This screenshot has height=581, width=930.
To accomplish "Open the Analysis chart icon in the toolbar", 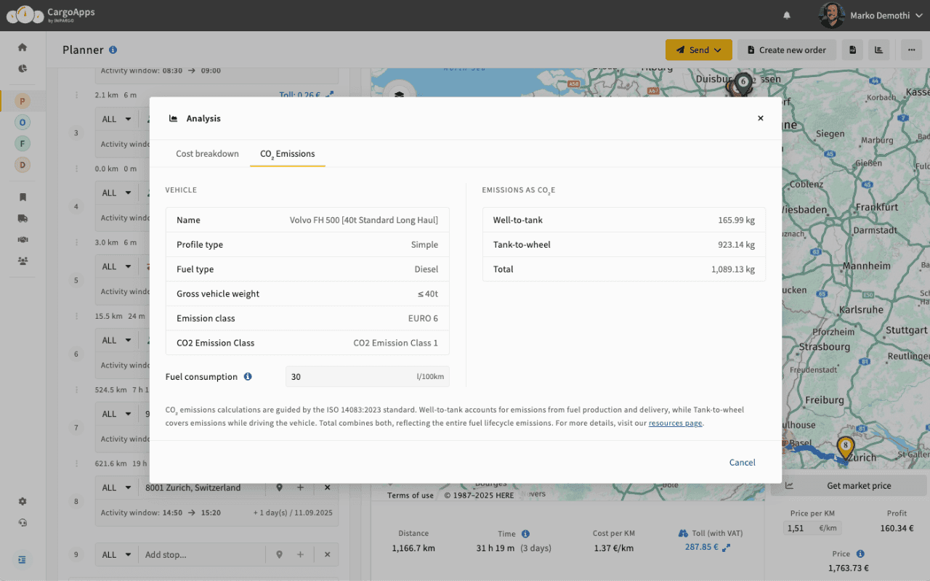I will point(878,49).
